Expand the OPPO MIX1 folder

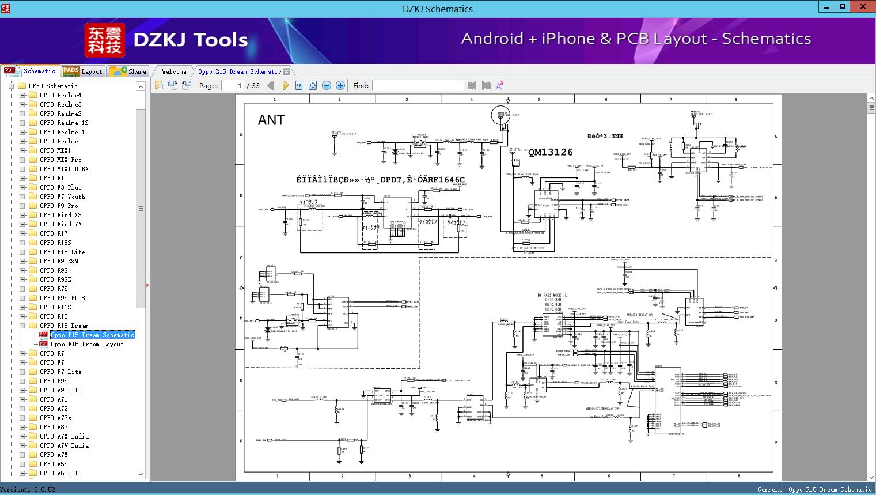click(22, 150)
